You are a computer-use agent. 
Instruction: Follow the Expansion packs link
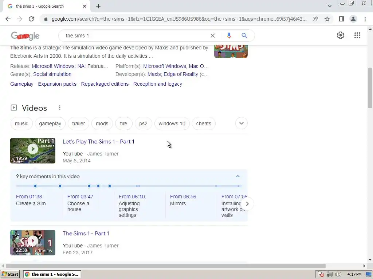click(57, 84)
